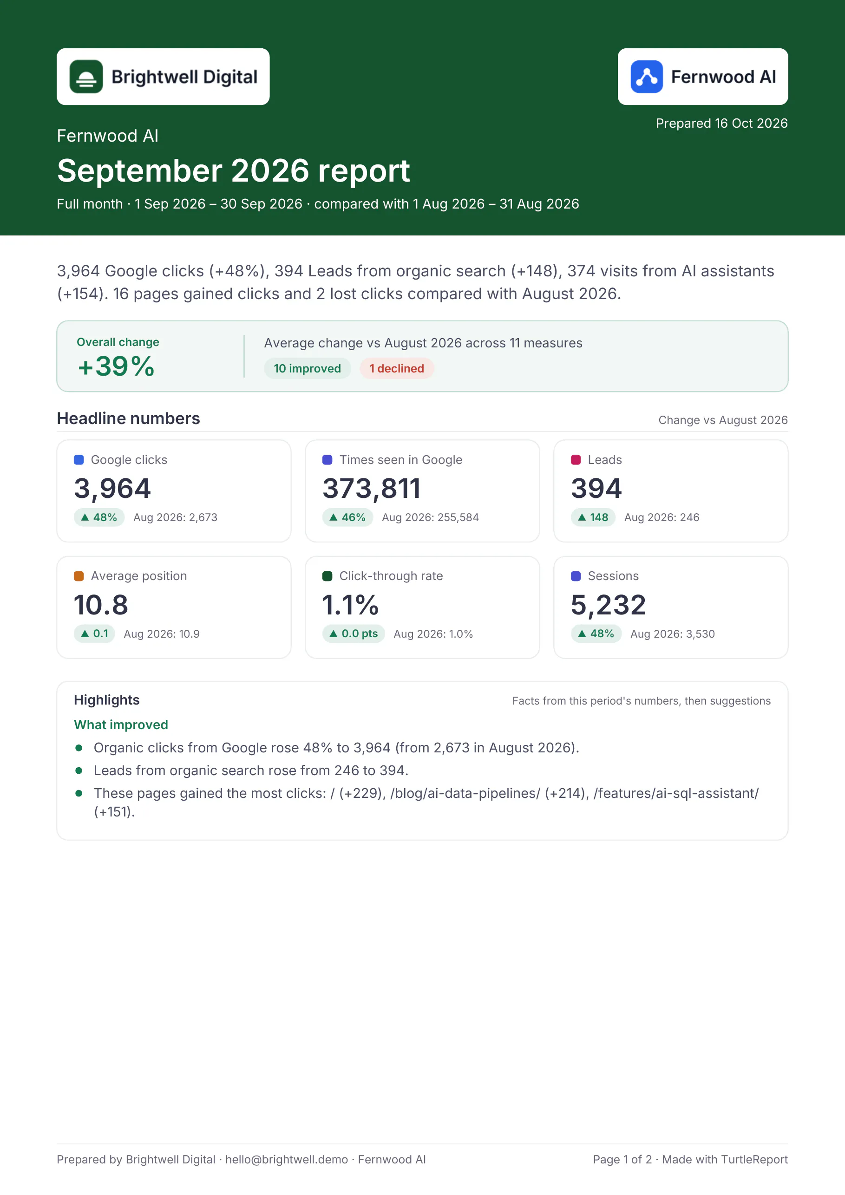845x1195 pixels.
Task: Click bullet about organic clicks rising 48%
Action: [x=336, y=747]
